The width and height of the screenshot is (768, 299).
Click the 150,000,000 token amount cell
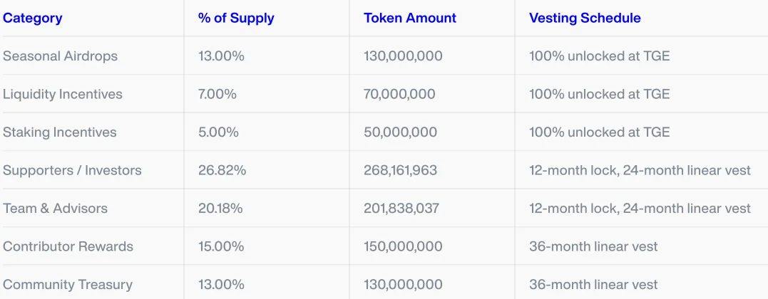click(x=403, y=246)
